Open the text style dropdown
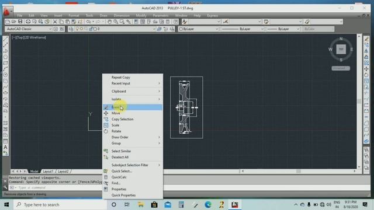 click(219, 22)
